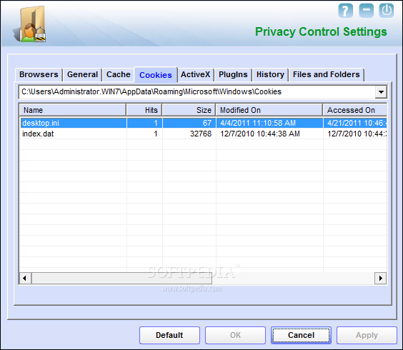The image size is (403, 350).
Task: Go to the Cache tab
Action: coord(119,74)
